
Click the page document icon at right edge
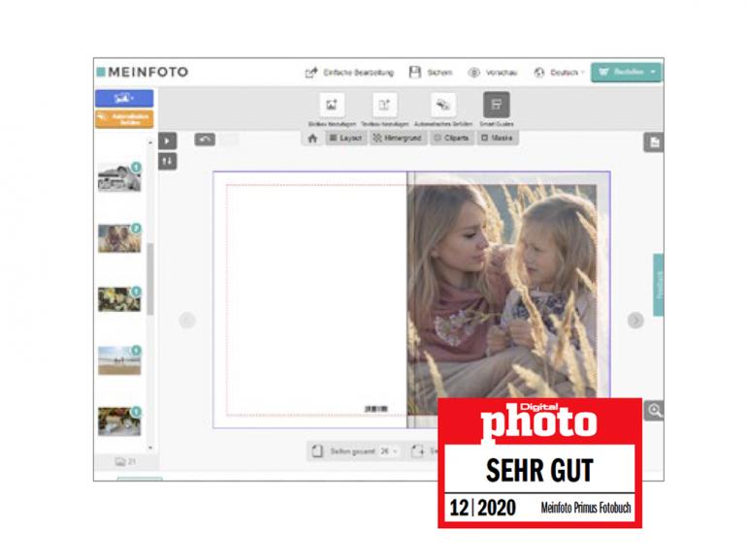click(x=655, y=142)
